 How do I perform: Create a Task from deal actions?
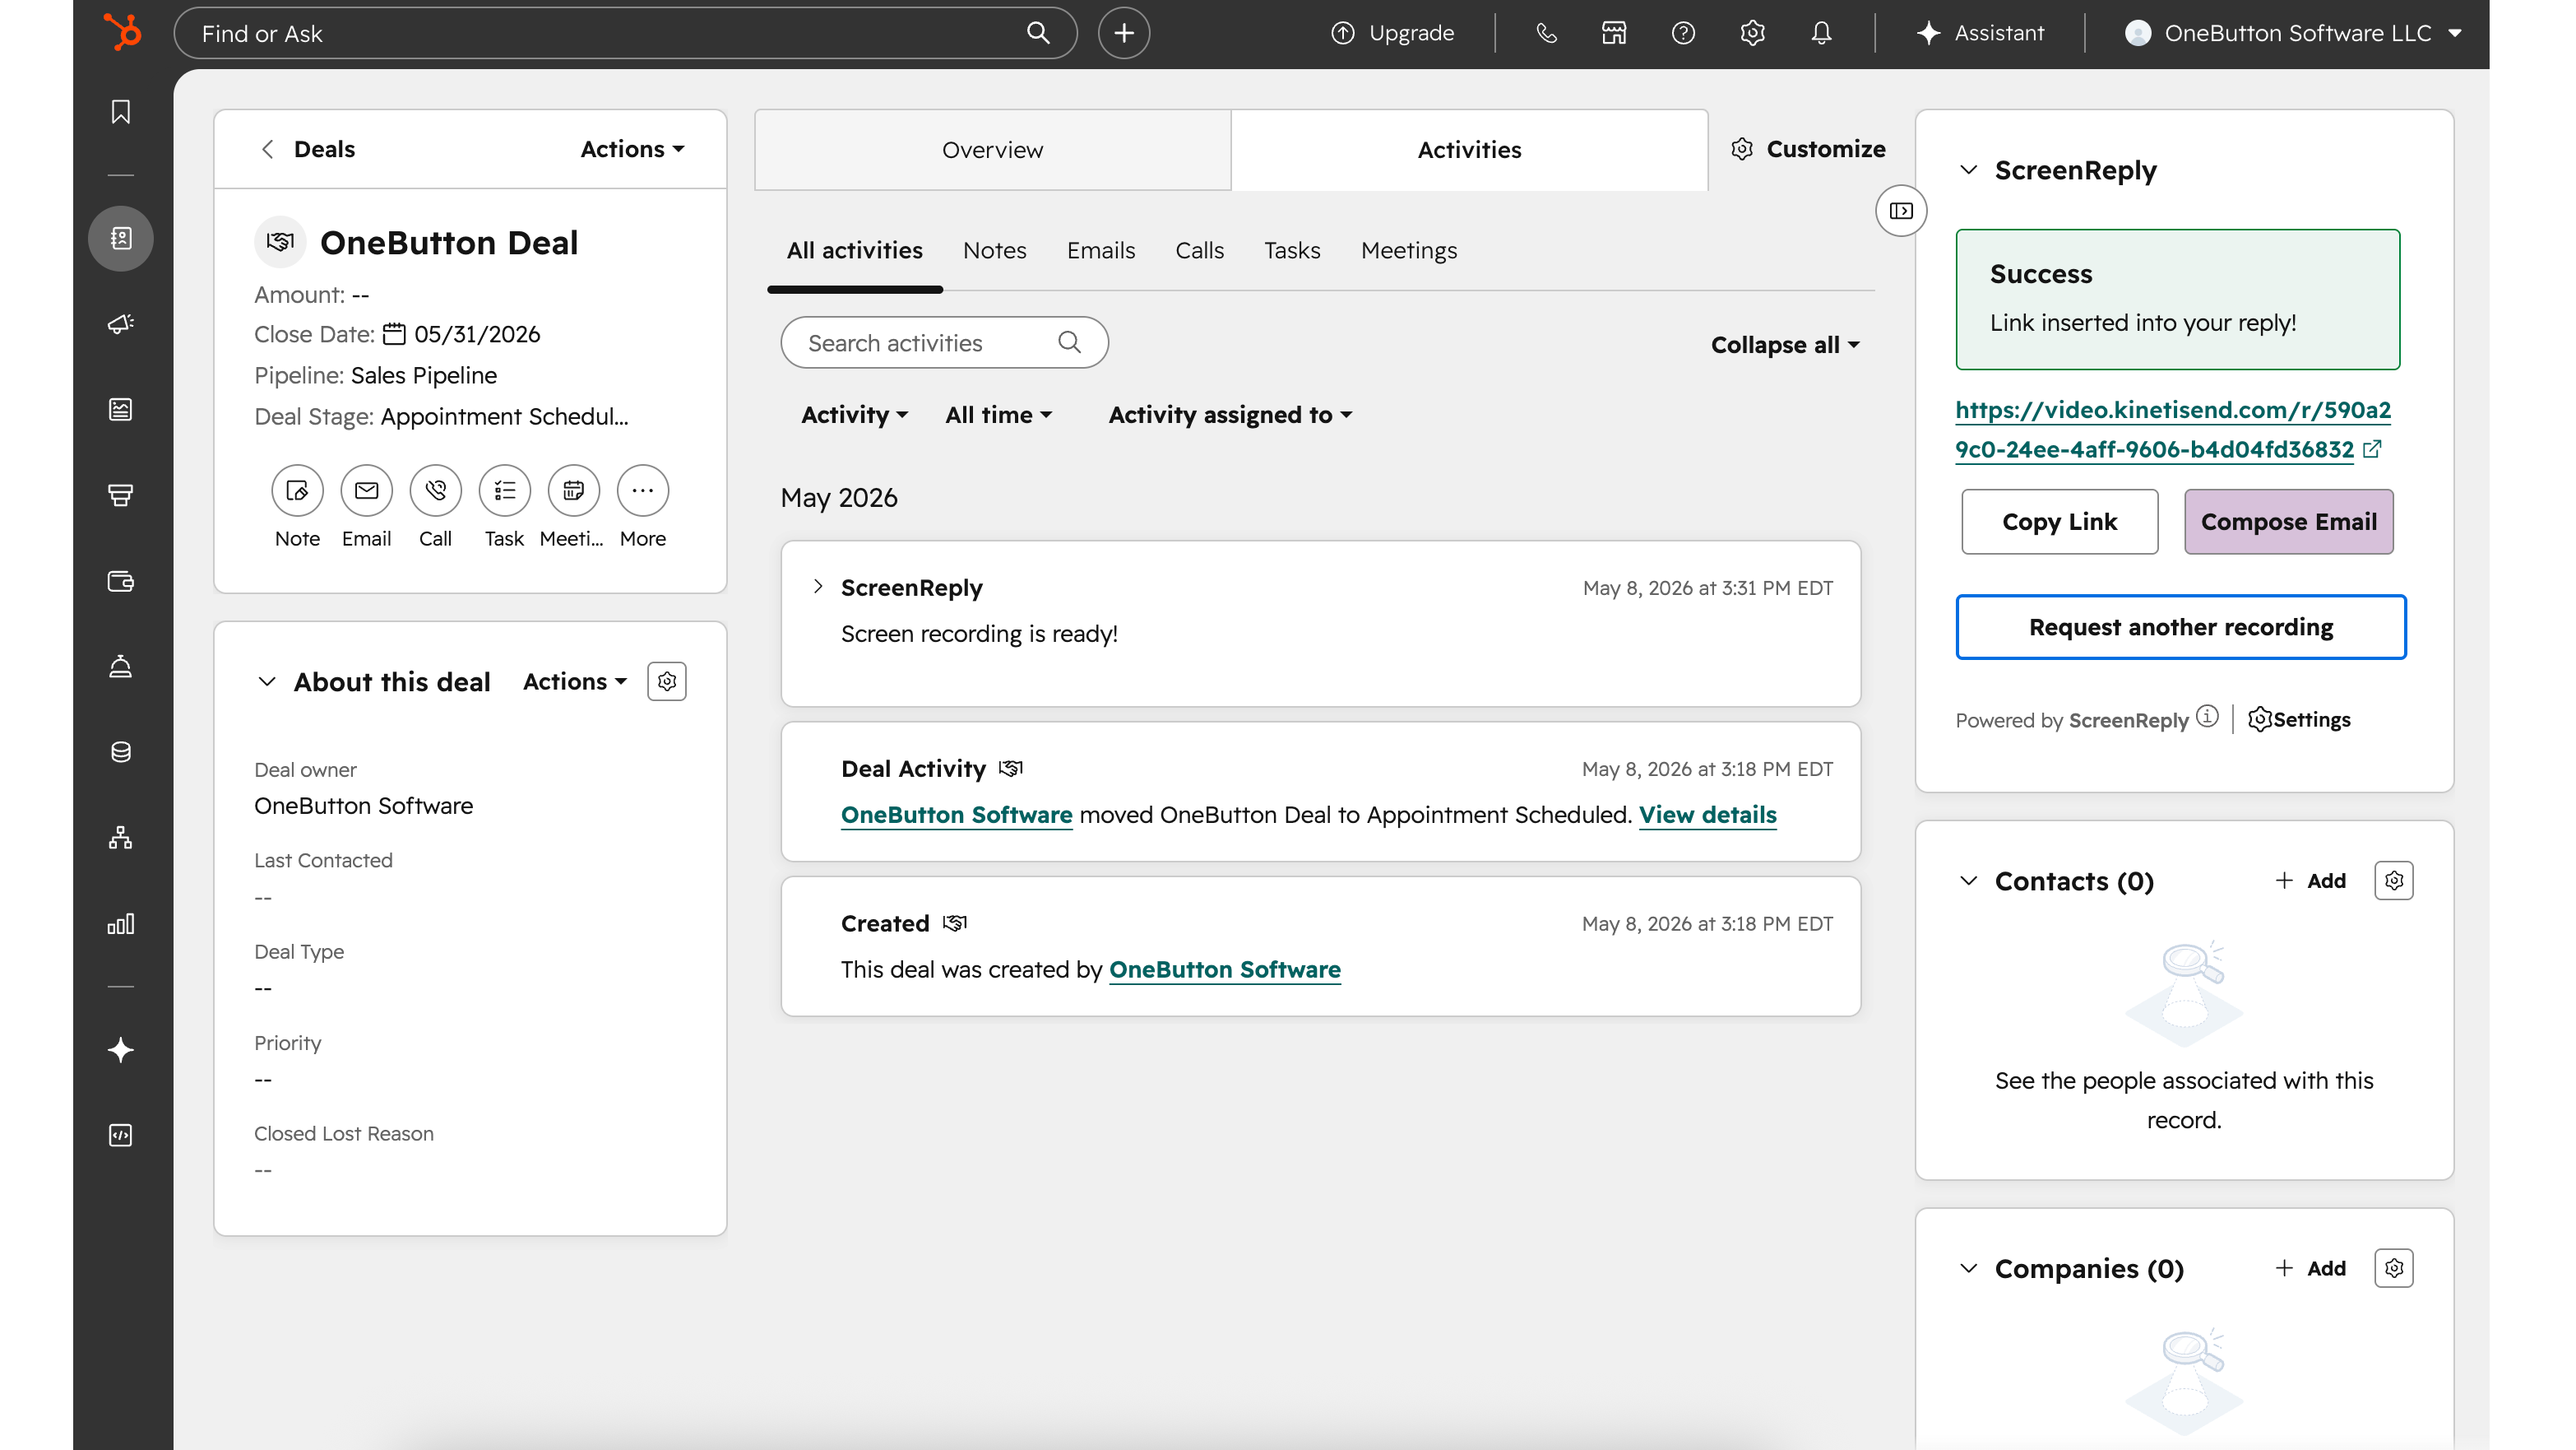point(504,490)
